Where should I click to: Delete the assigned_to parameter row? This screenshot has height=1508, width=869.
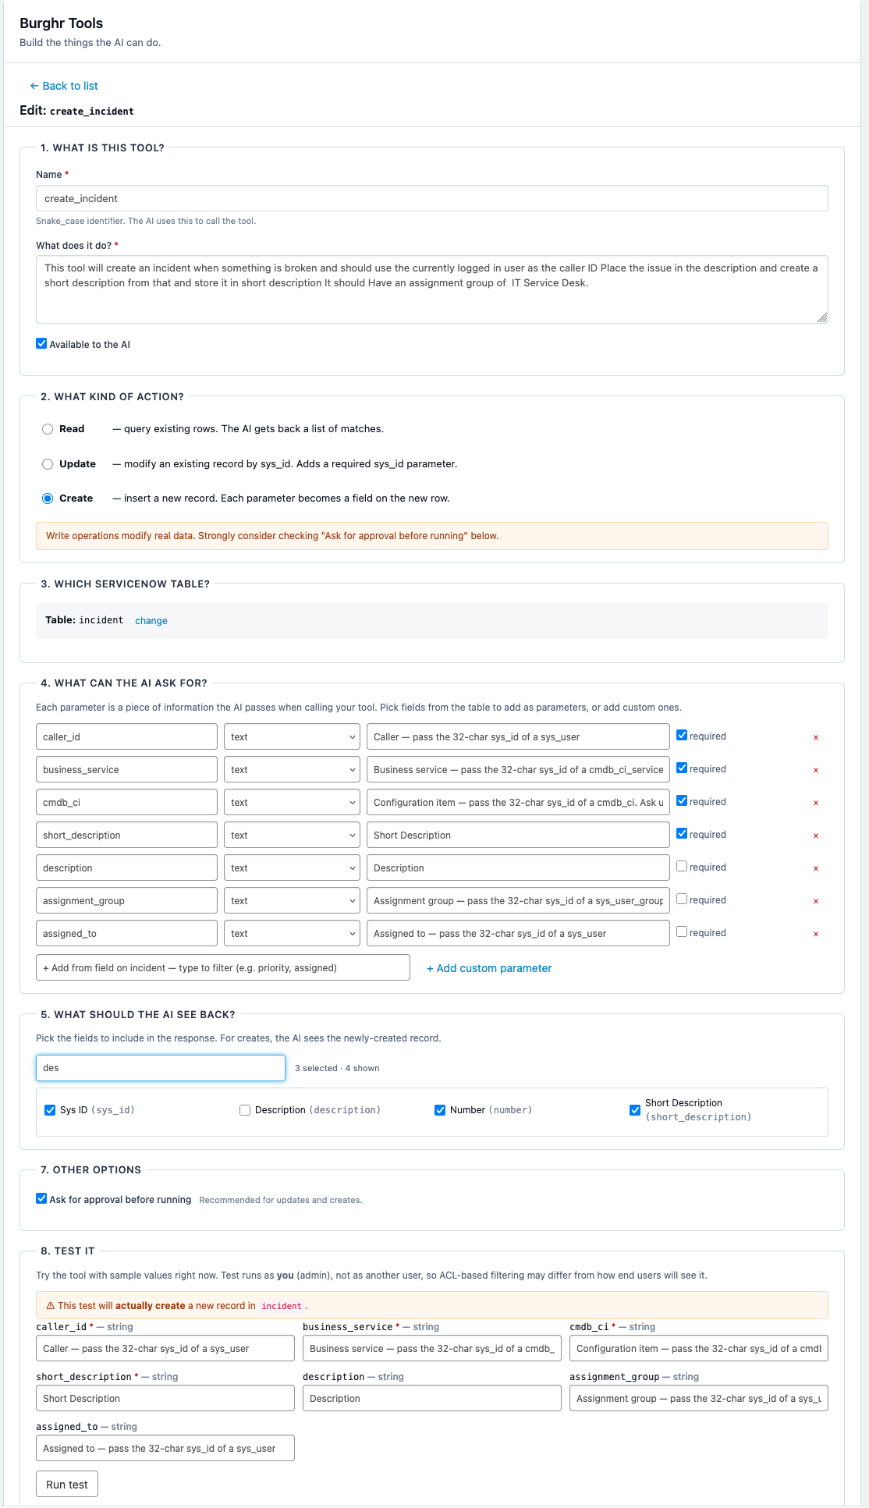click(816, 934)
